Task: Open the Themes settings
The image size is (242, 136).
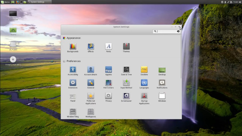Action: 126,48
